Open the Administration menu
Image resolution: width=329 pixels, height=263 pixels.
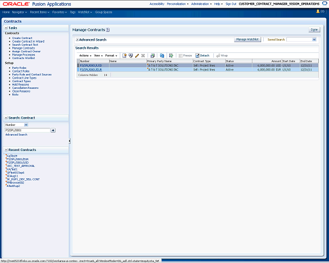[x=201, y=4]
